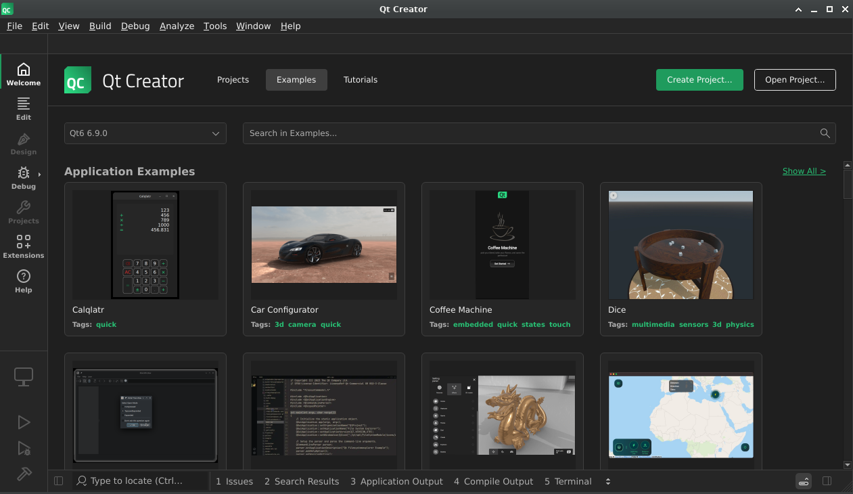Open the Build menu
Image resolution: width=853 pixels, height=494 pixels.
click(100, 26)
